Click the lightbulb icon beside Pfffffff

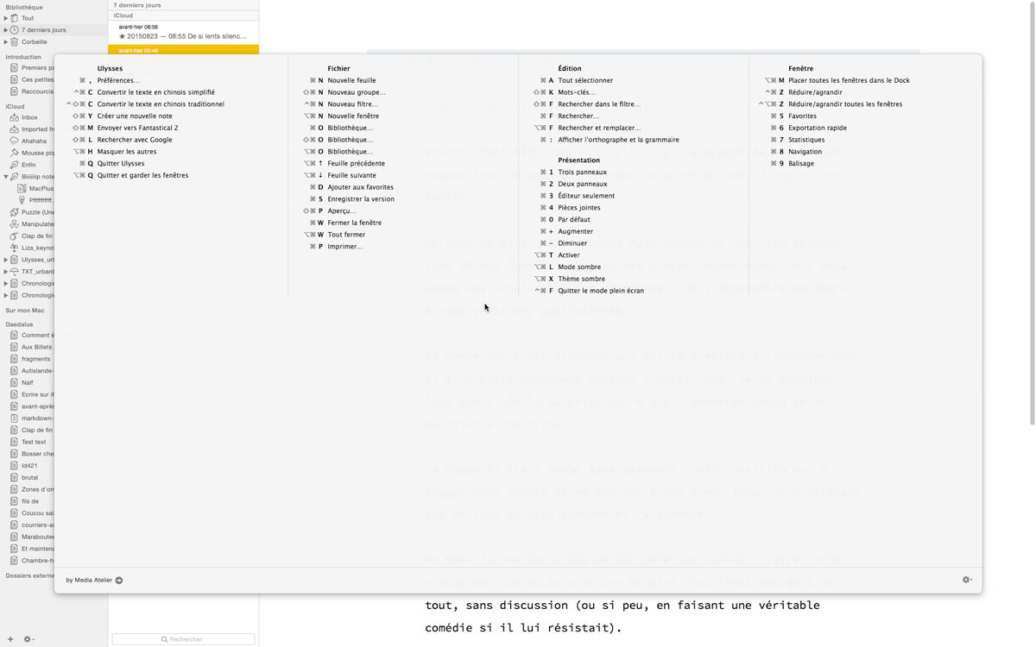[x=22, y=200]
